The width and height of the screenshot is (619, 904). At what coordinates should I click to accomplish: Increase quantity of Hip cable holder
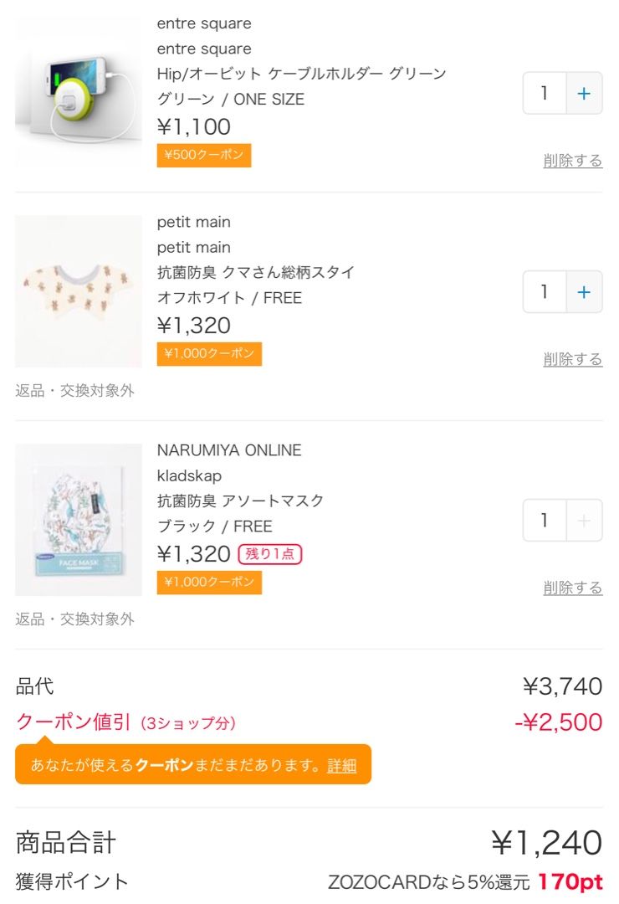[x=584, y=94]
